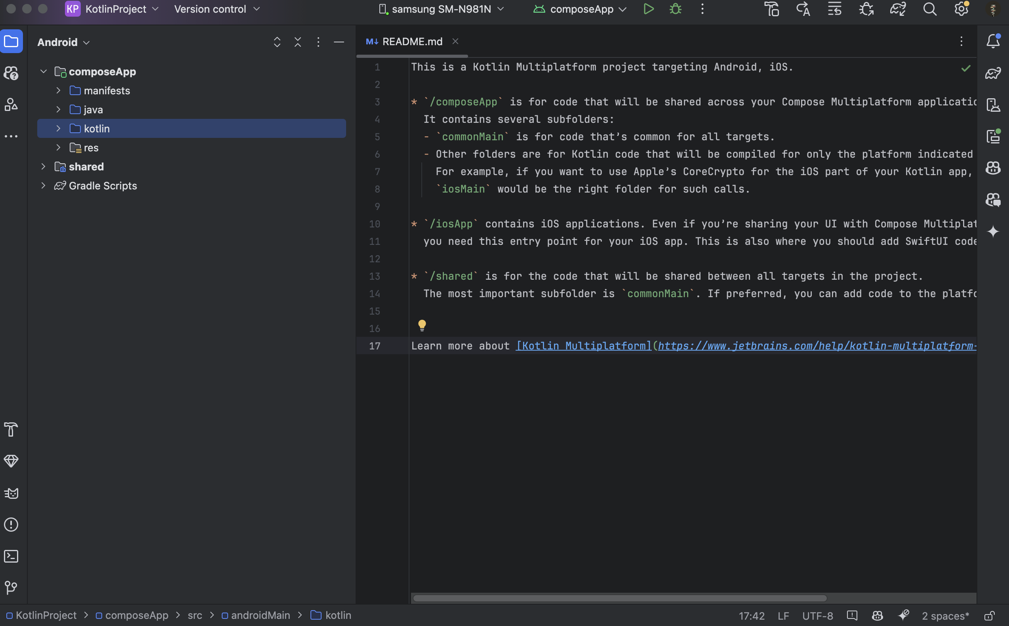The image size is (1009, 626).
Task: Click the Search Everywhere magnifier
Action: [x=929, y=9]
